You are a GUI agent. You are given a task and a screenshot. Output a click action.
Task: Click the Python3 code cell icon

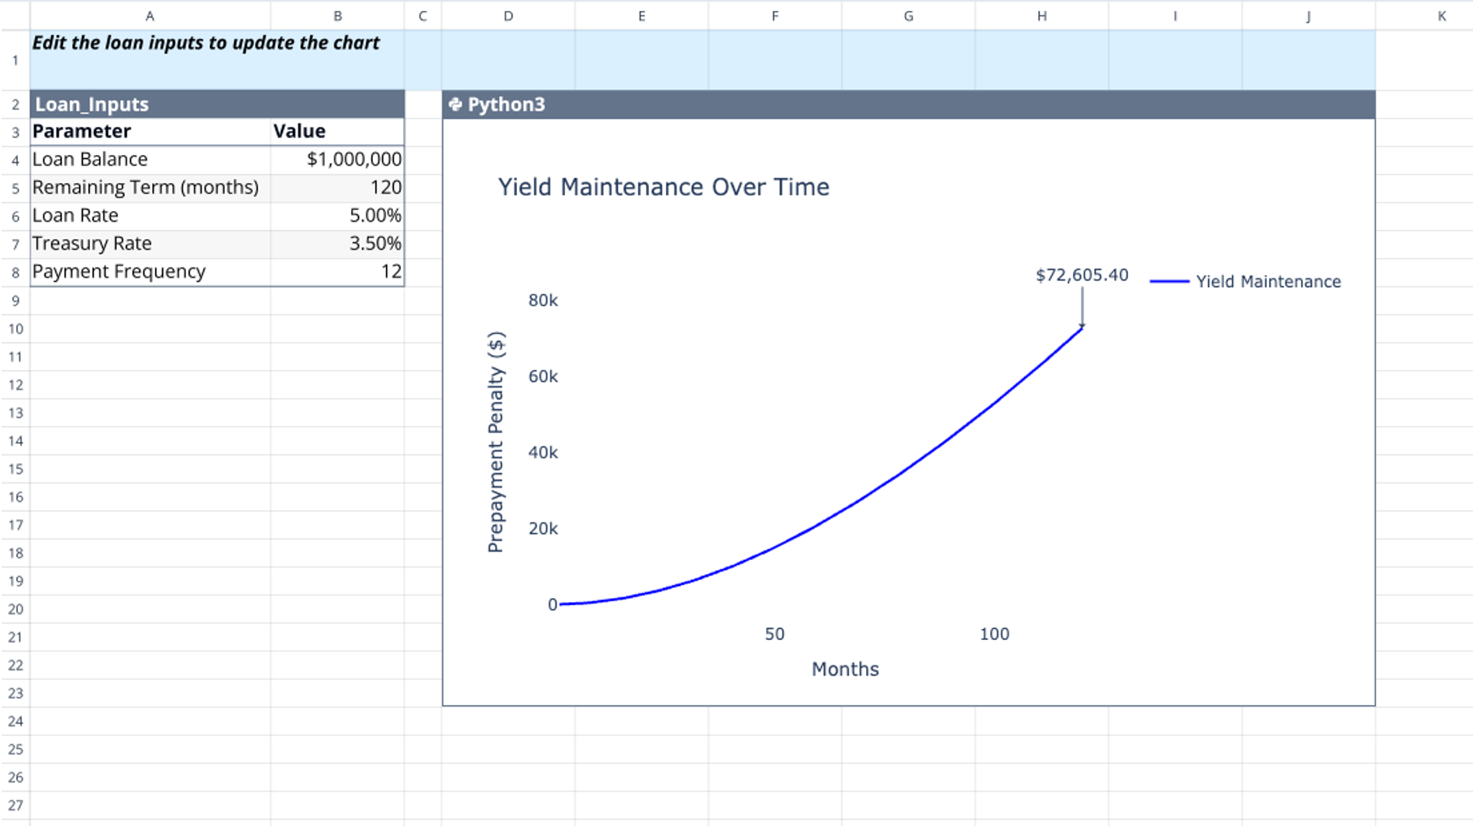(x=455, y=104)
